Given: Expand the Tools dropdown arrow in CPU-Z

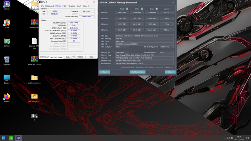Looking at the screenshot, I should point(73,57).
